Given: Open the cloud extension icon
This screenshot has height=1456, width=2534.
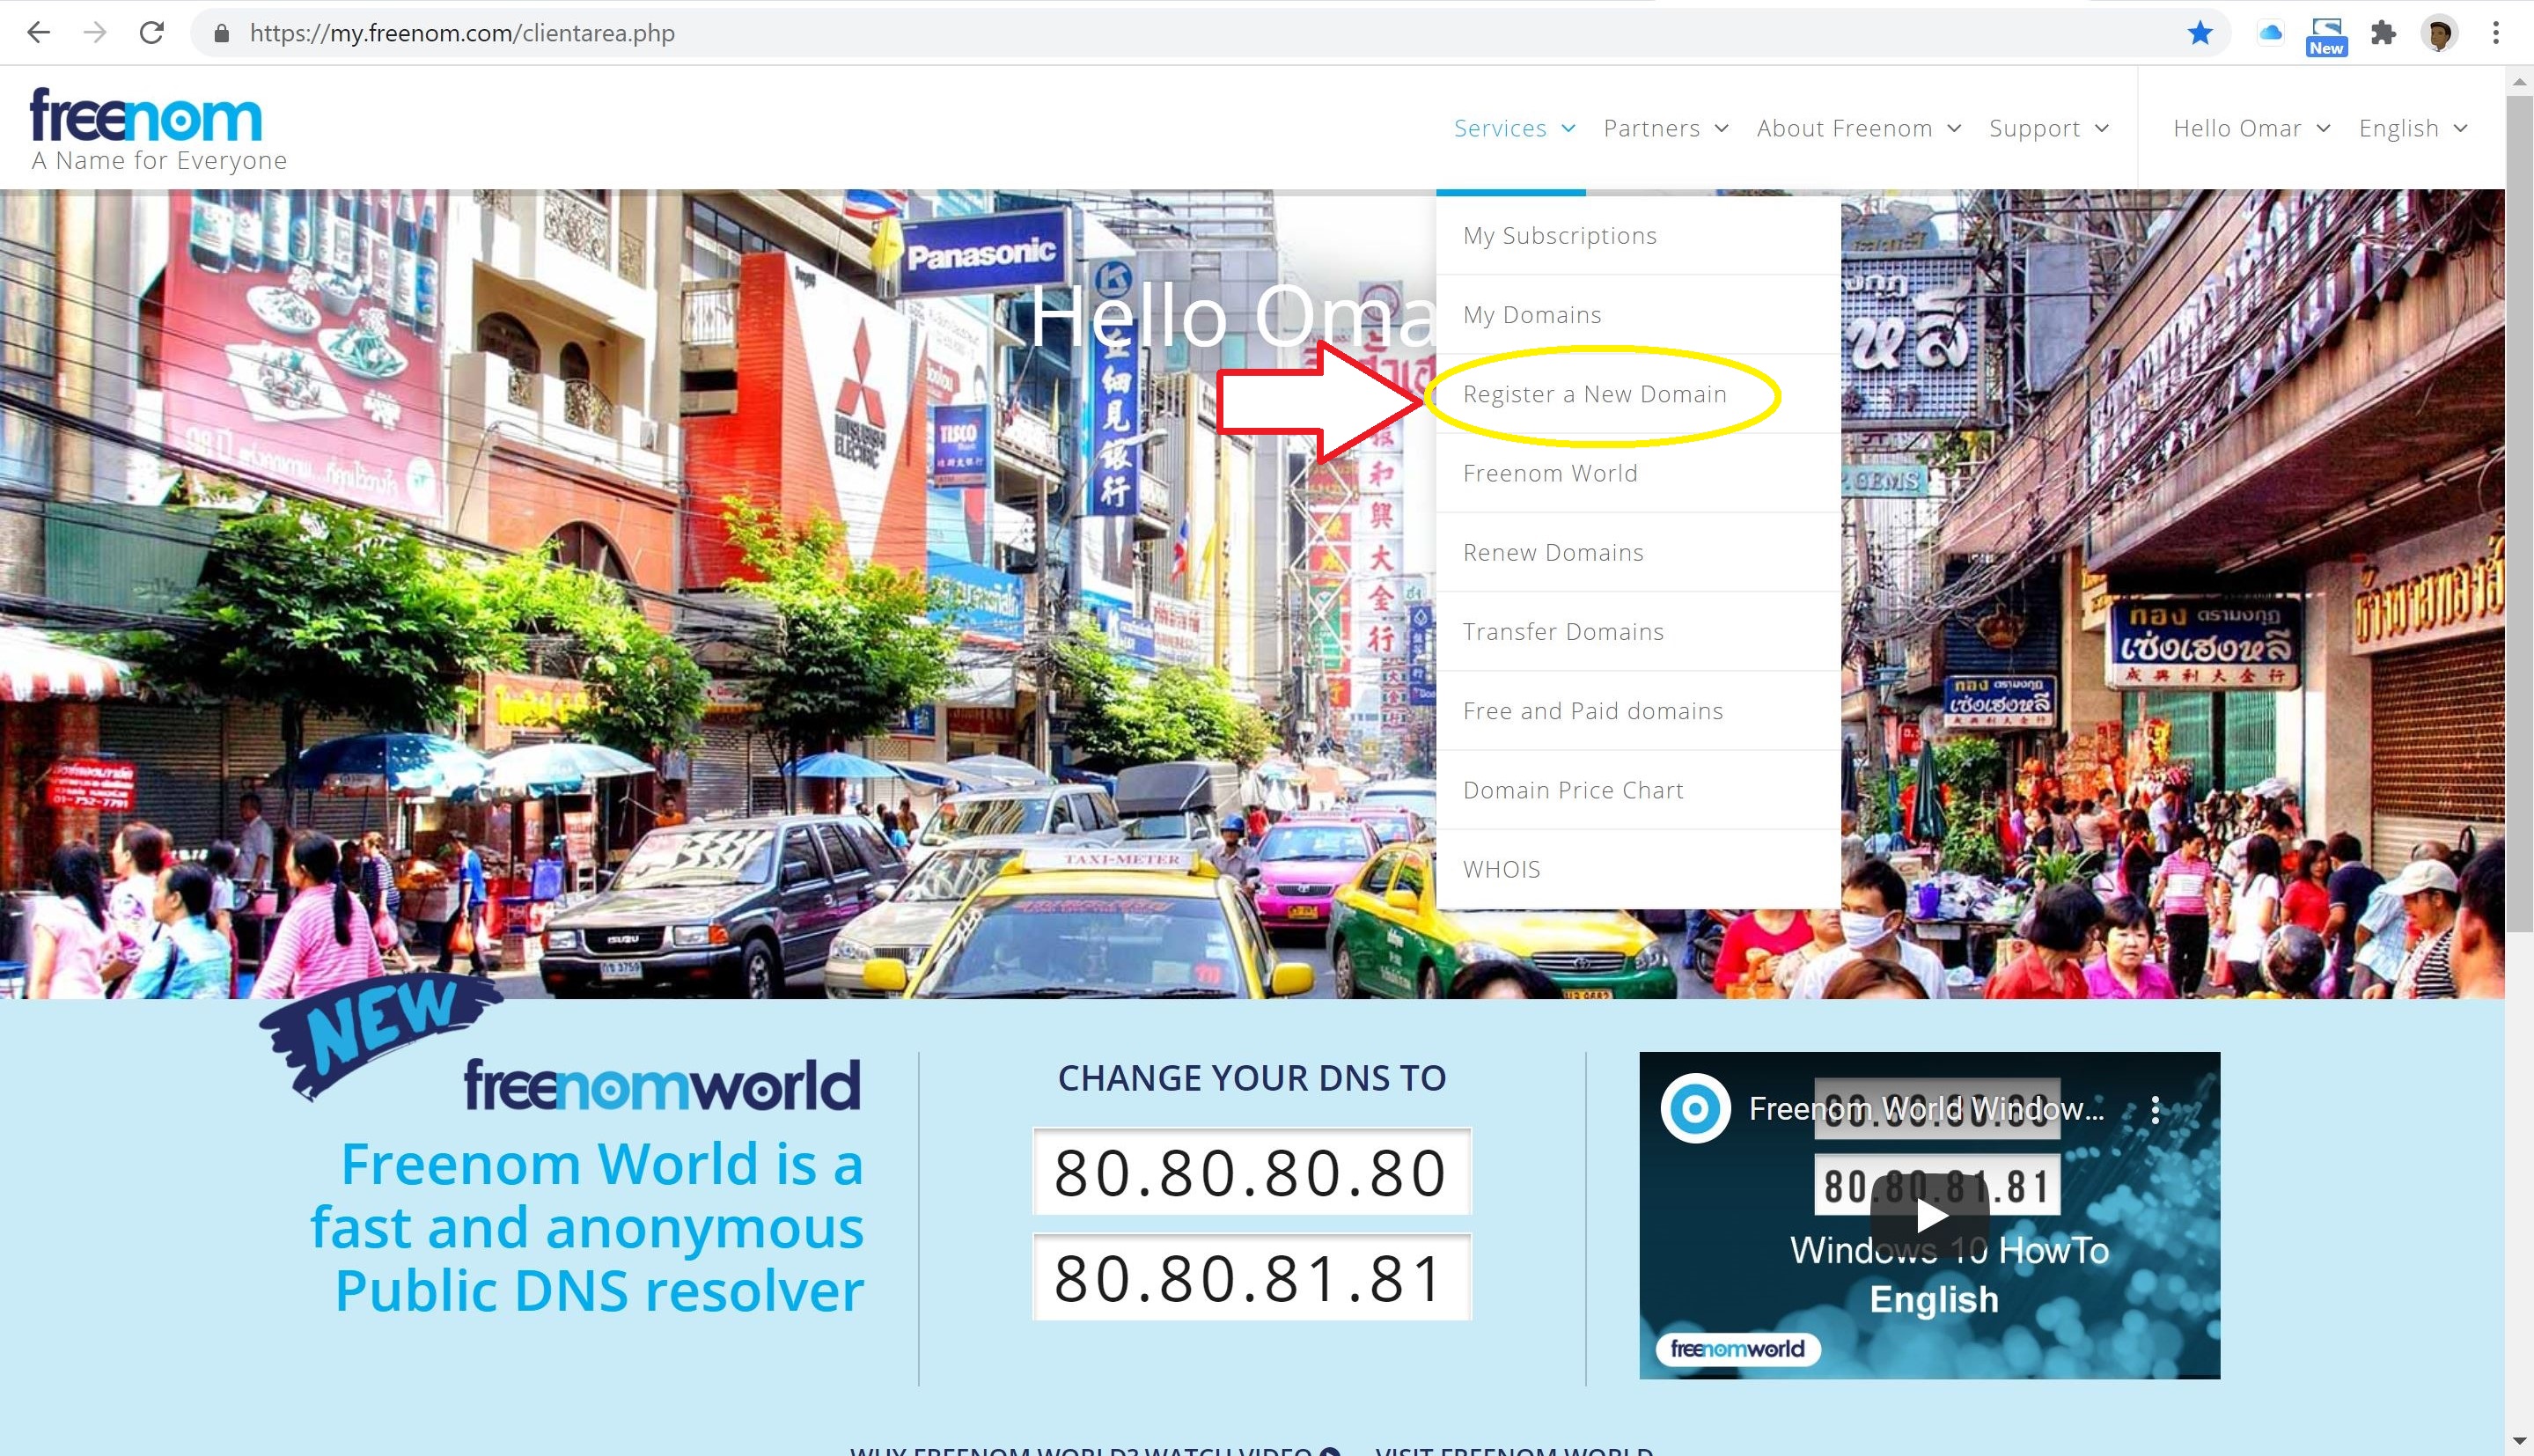Looking at the screenshot, I should pos(2270,33).
